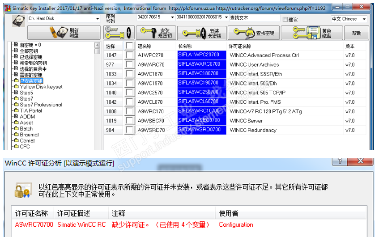Image resolution: width=379 pixels, height=237 pixels.
Task: Click the help question button on WinCC dialog
Action: [340, 161]
